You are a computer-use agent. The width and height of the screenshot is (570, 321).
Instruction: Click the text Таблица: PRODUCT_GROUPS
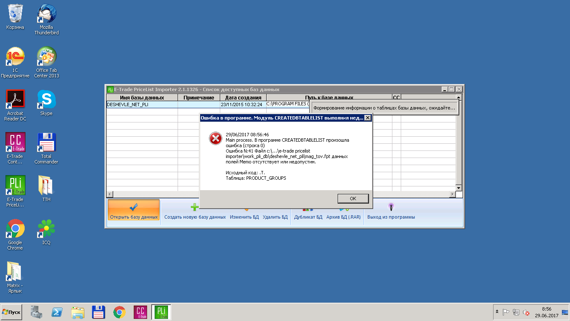point(256,178)
